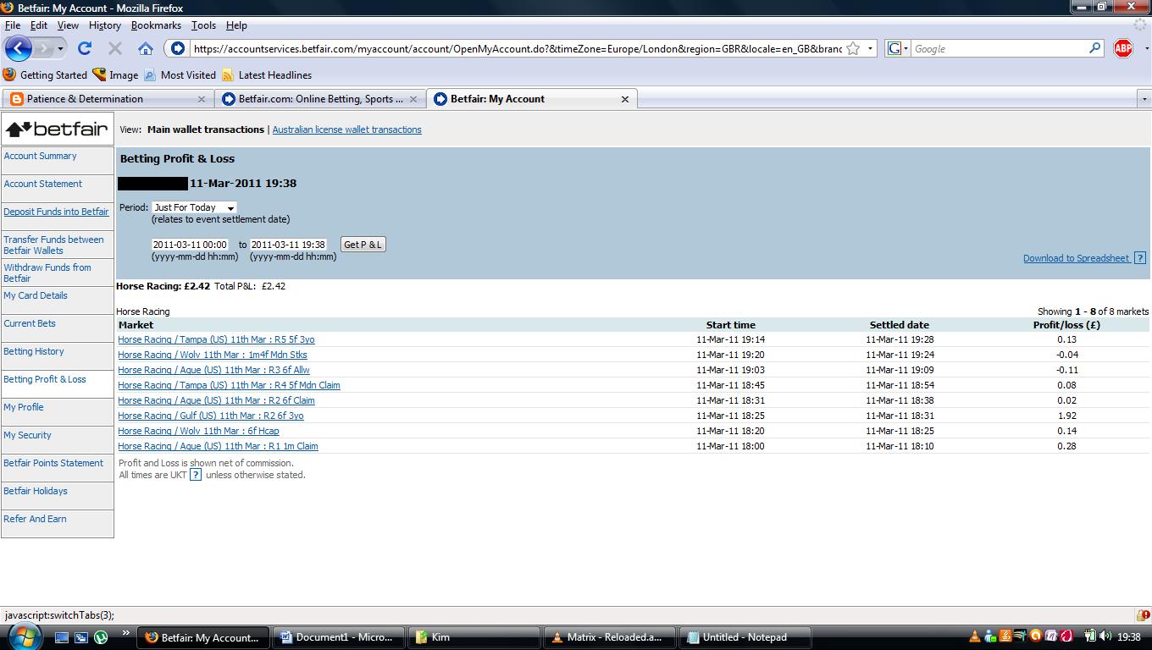Open Aque R1 1m Claim market

coord(218,446)
